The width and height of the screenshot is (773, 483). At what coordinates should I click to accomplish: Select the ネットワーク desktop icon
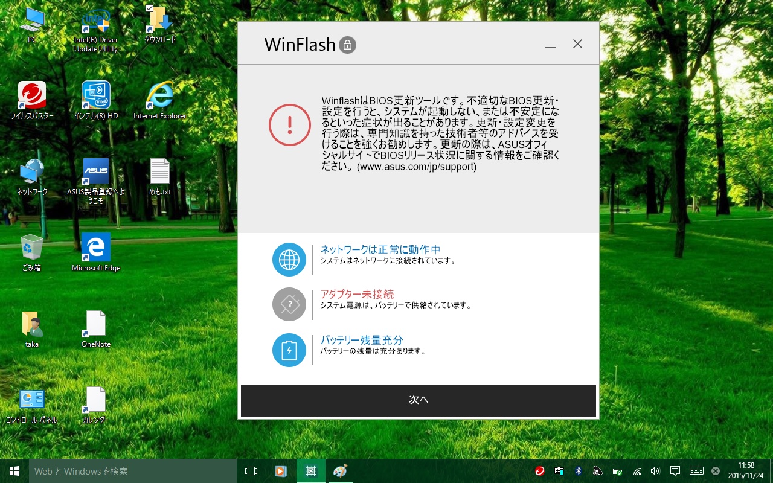point(32,177)
